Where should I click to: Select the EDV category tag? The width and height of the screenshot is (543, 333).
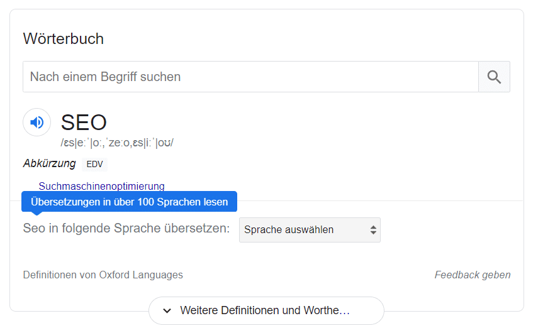coord(94,164)
